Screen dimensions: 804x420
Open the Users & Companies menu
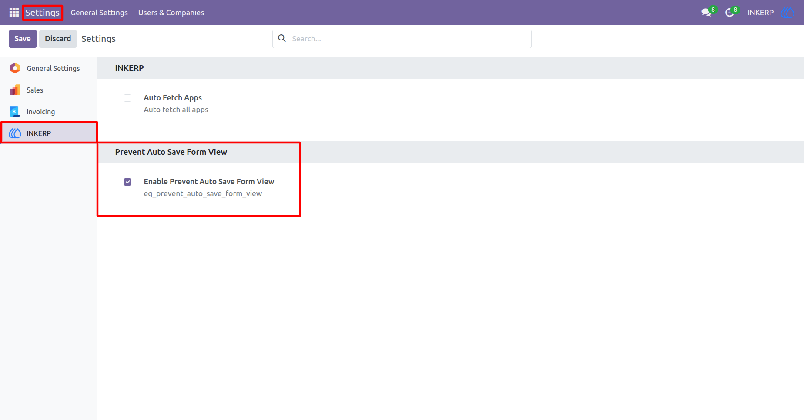point(171,13)
